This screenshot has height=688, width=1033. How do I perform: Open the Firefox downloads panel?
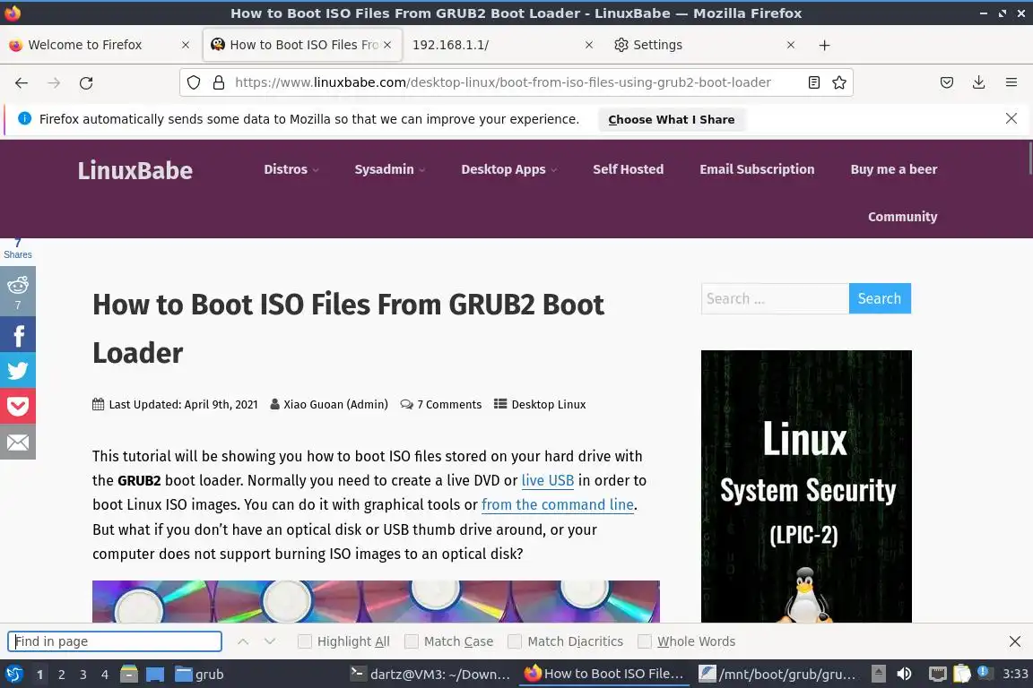coord(979,82)
